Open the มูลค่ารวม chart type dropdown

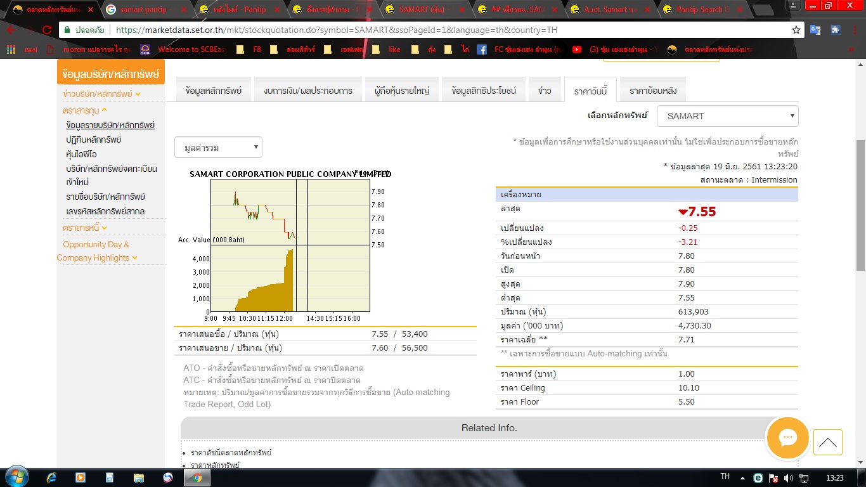tap(218, 147)
